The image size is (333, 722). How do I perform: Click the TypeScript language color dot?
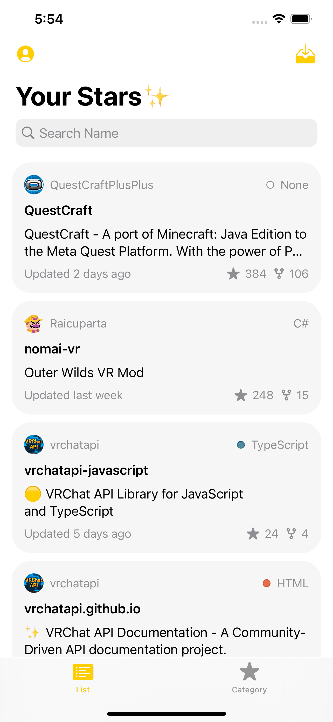click(241, 445)
